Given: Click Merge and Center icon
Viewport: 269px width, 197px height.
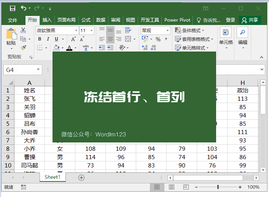Looking at the screenshot, I should pyautogui.click(x=128, y=39).
